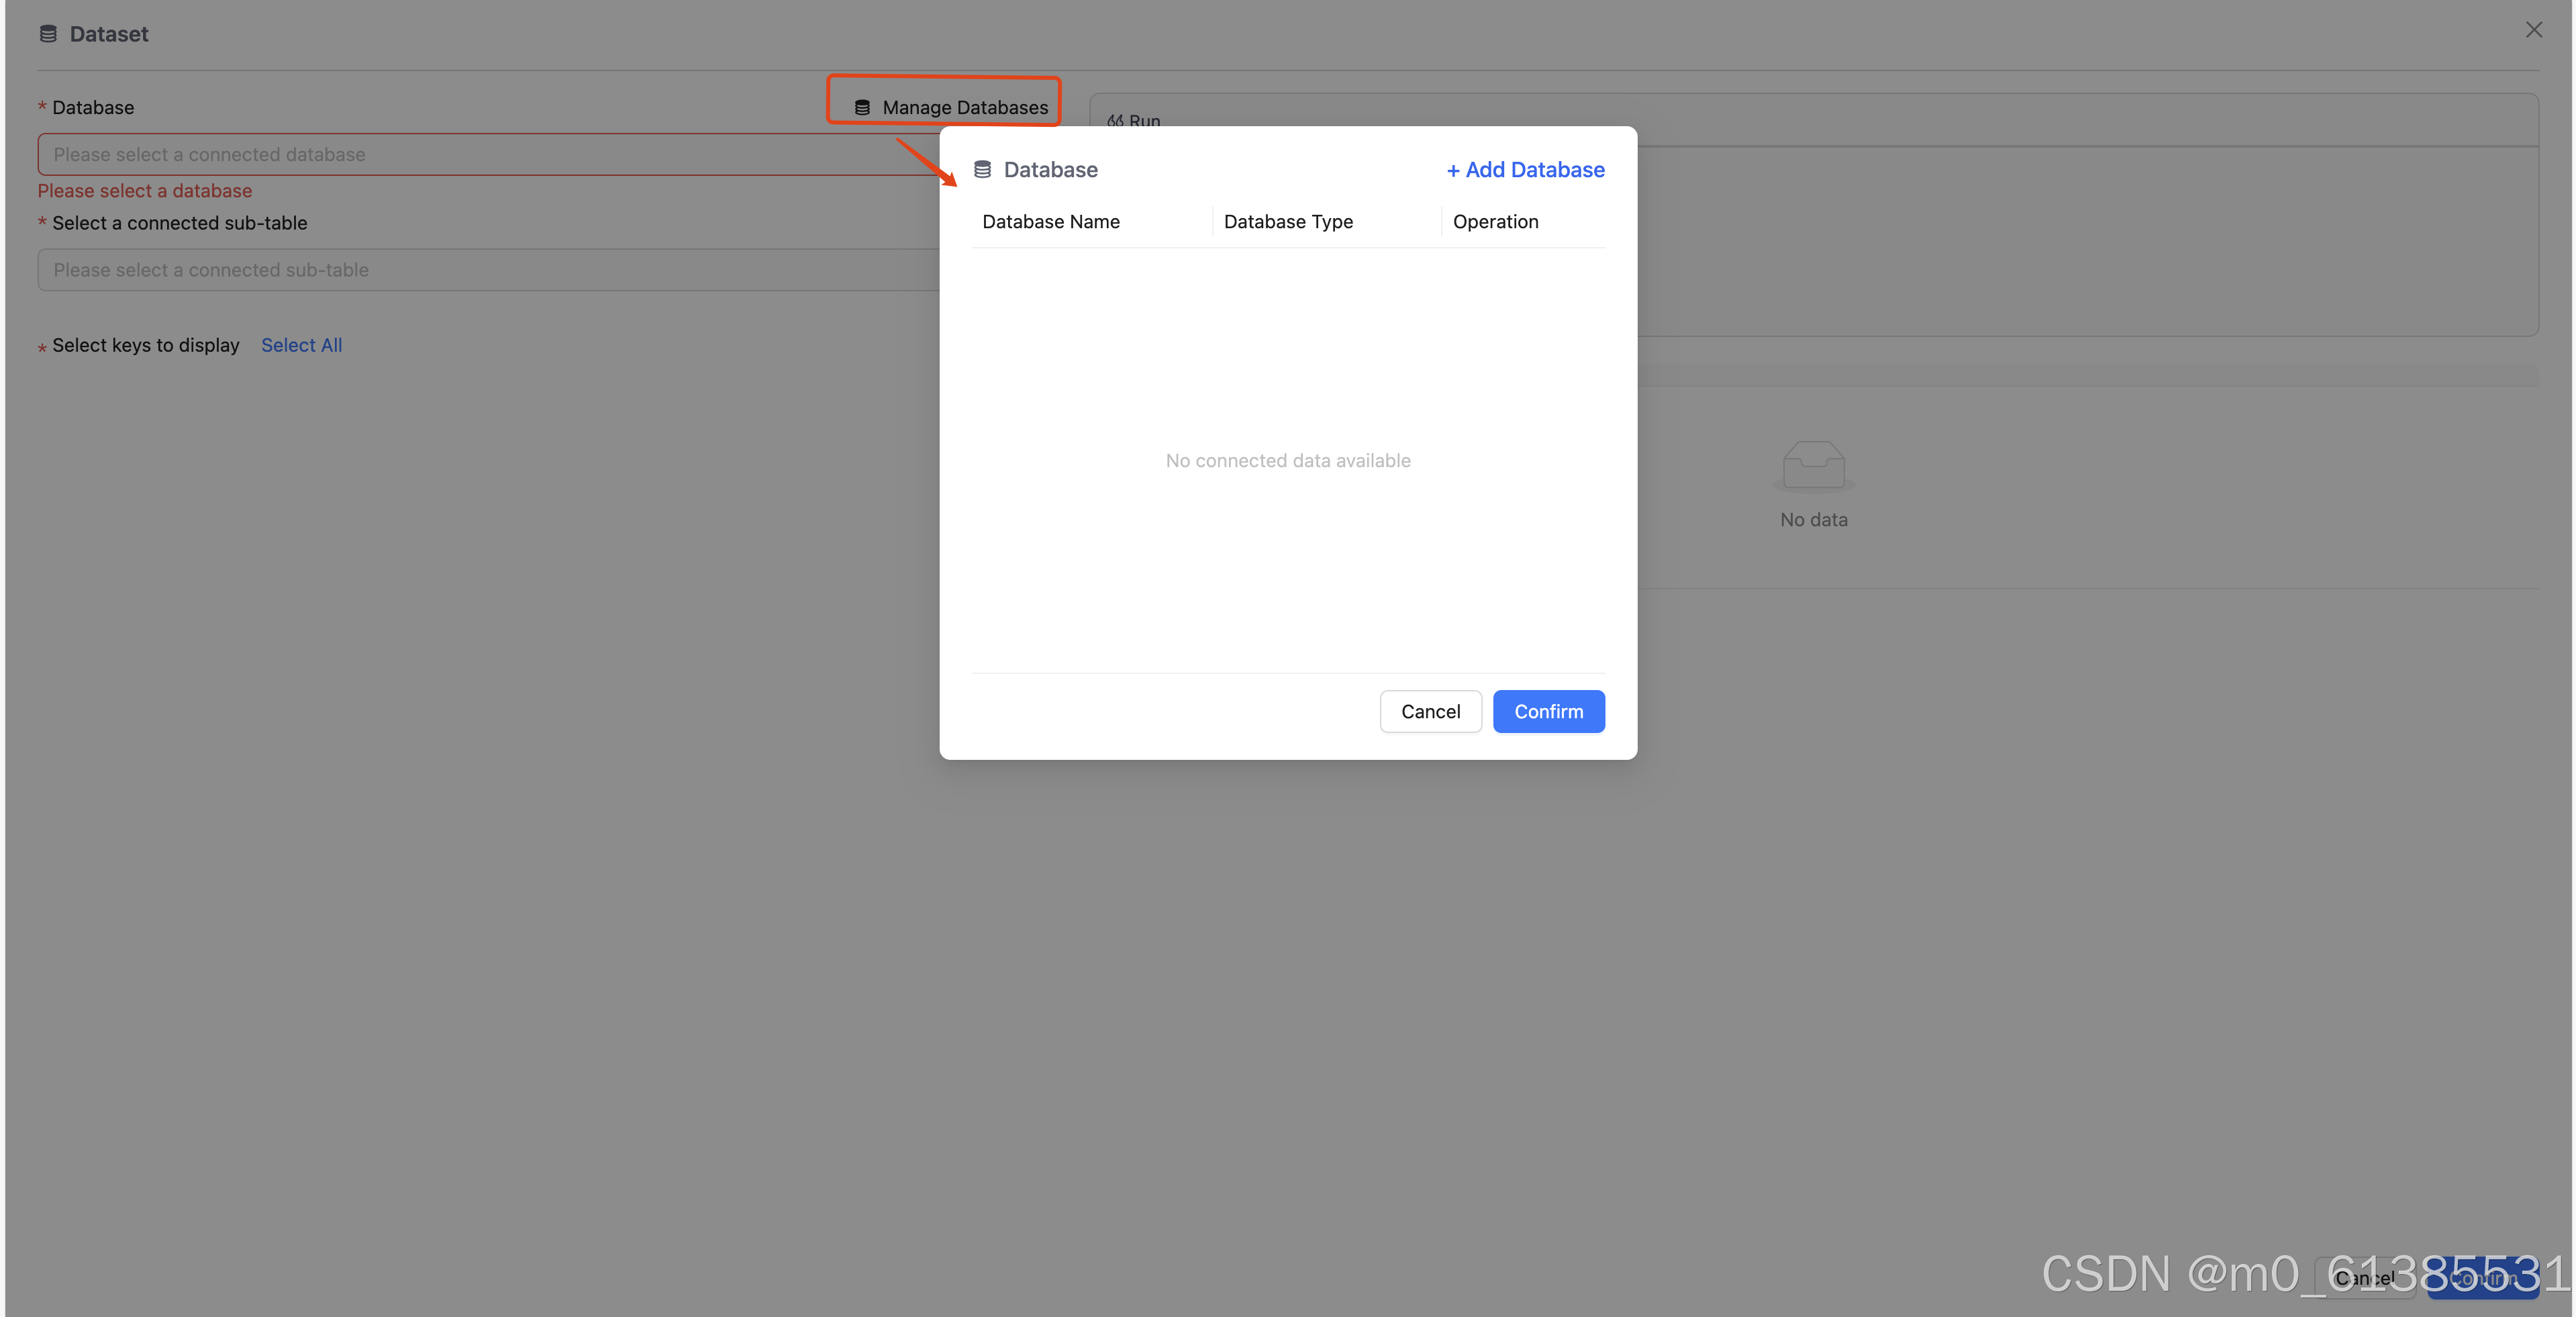
Task: Click the Database icon in dialog title
Action: (x=982, y=170)
